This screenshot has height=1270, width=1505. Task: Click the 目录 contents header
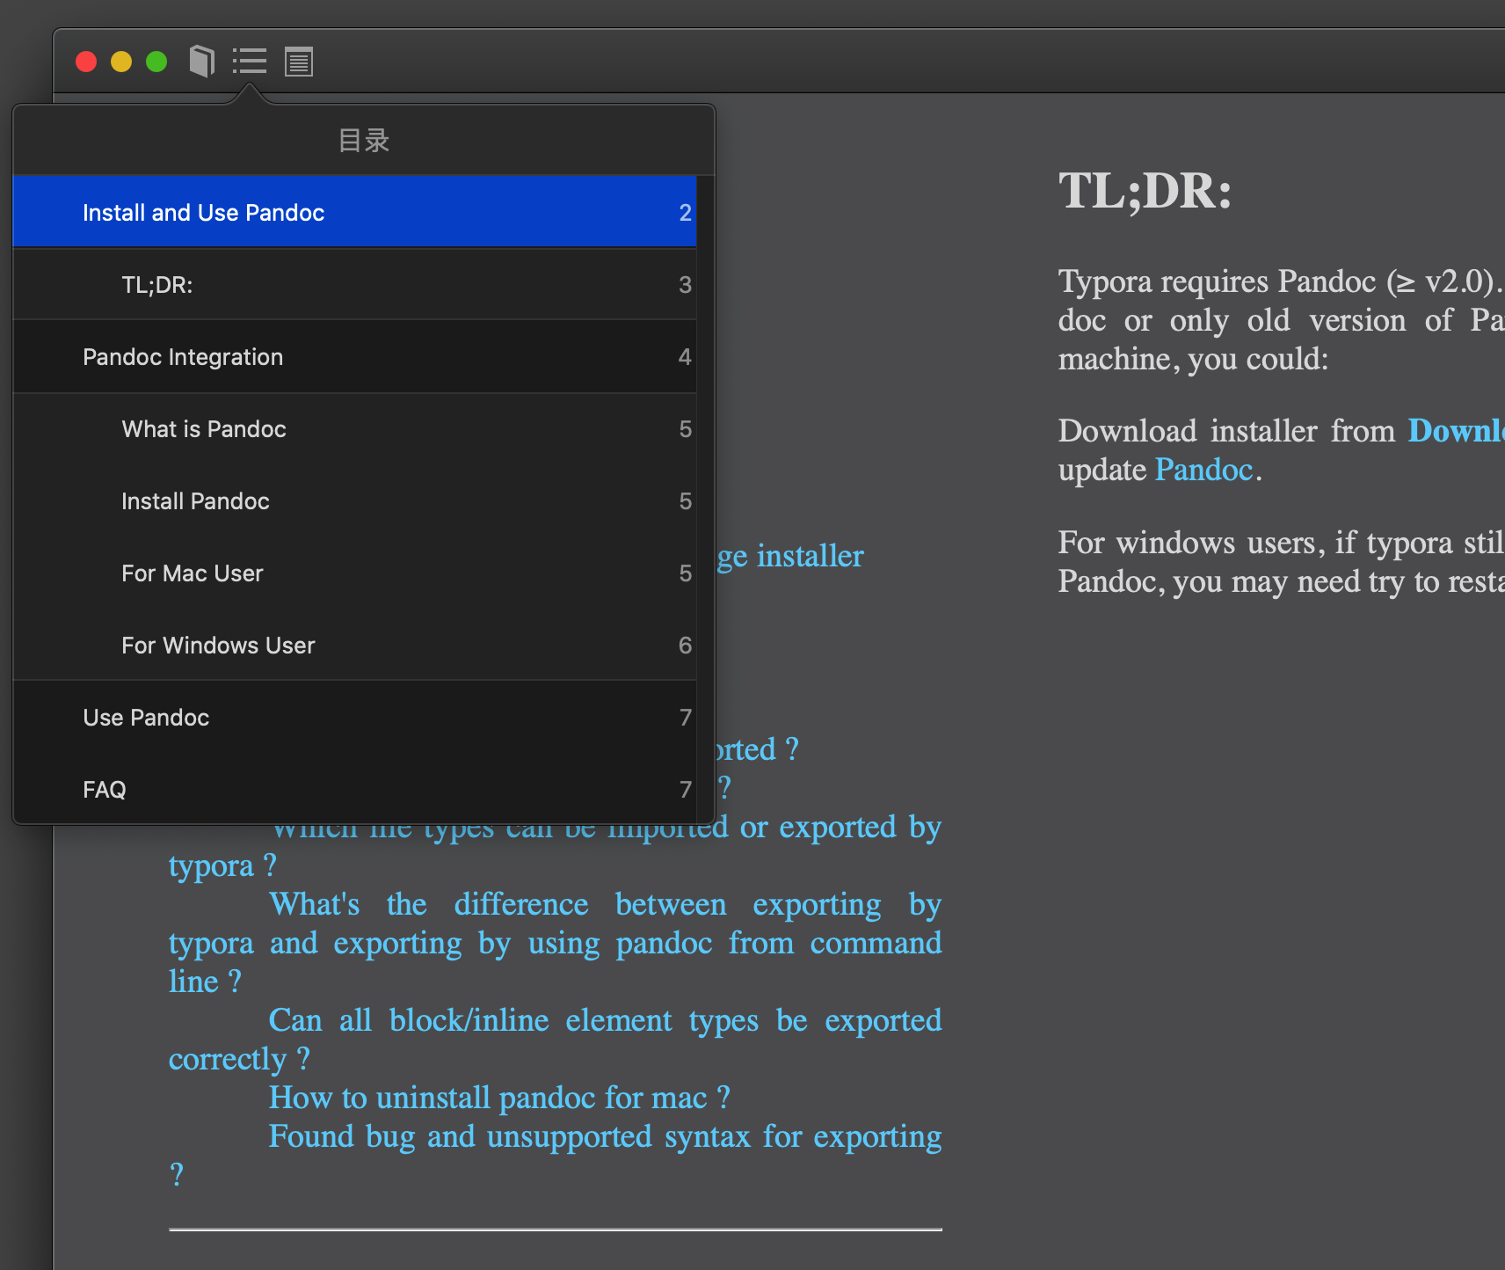pyautogui.click(x=364, y=140)
